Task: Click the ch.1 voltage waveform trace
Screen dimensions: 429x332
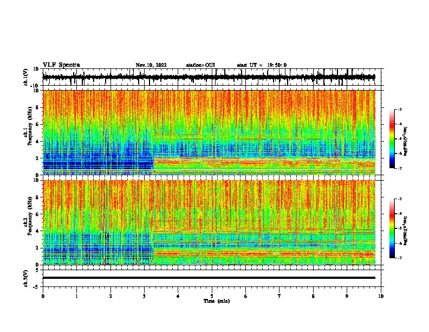Action: pyautogui.click(x=209, y=77)
